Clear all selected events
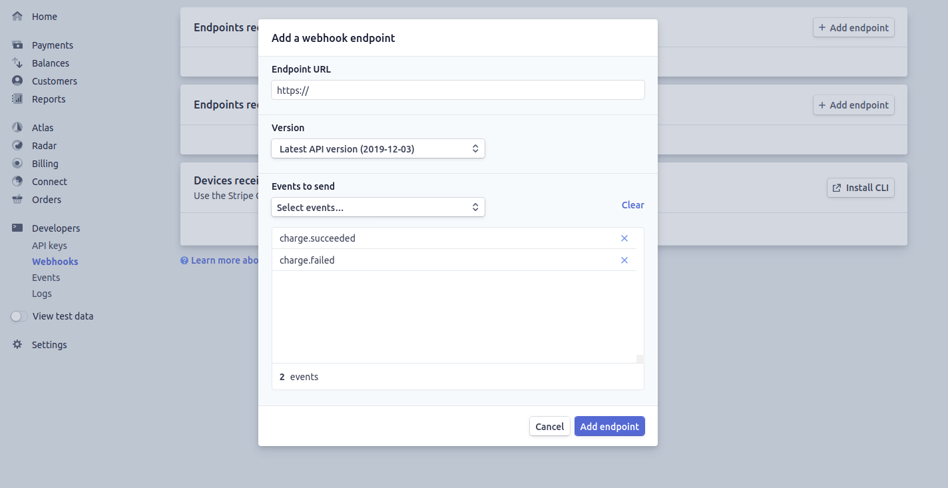 click(632, 205)
